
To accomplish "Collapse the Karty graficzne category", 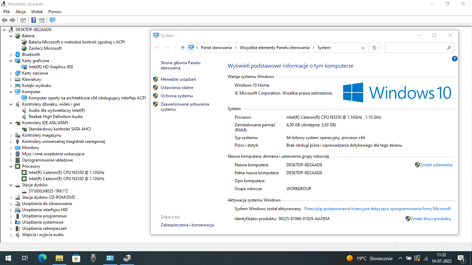I will (11, 61).
